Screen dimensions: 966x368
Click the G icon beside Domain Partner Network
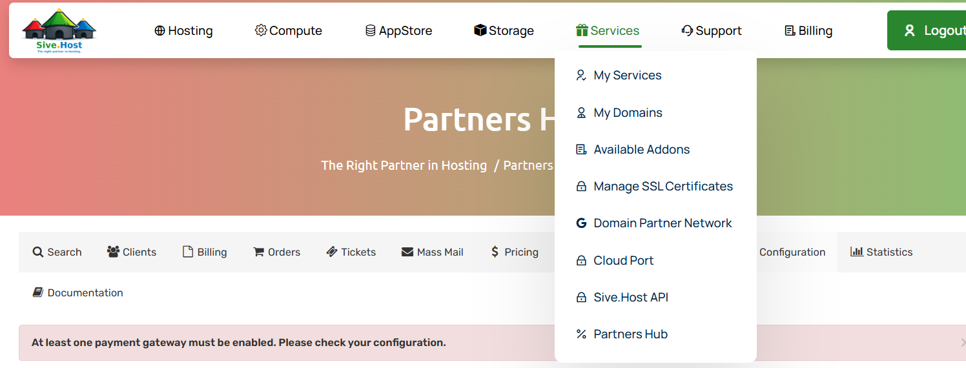click(x=581, y=223)
